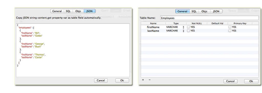Click the Table Name input field

(209, 18)
